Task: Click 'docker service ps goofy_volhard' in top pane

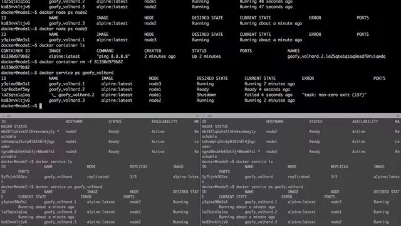Action: [x=76, y=73]
